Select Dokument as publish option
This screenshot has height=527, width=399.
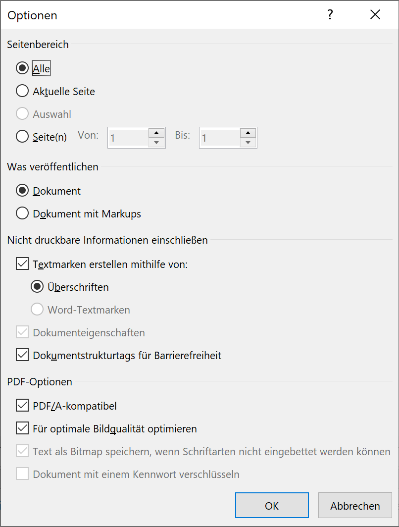(22, 191)
